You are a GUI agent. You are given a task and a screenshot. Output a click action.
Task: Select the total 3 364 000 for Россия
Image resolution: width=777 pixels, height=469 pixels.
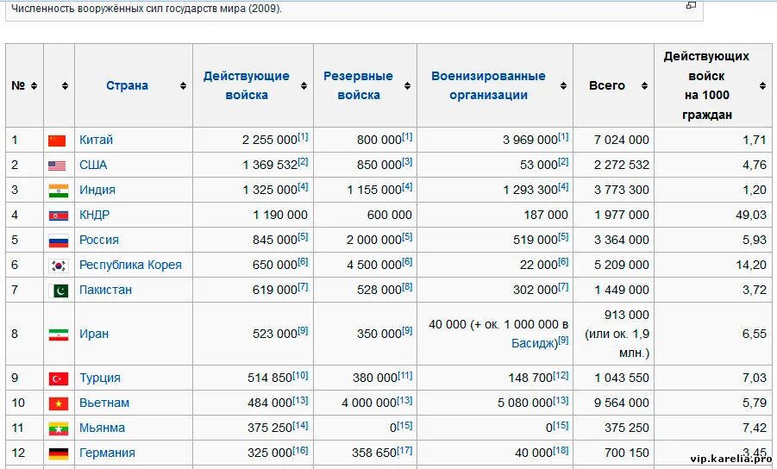point(622,241)
